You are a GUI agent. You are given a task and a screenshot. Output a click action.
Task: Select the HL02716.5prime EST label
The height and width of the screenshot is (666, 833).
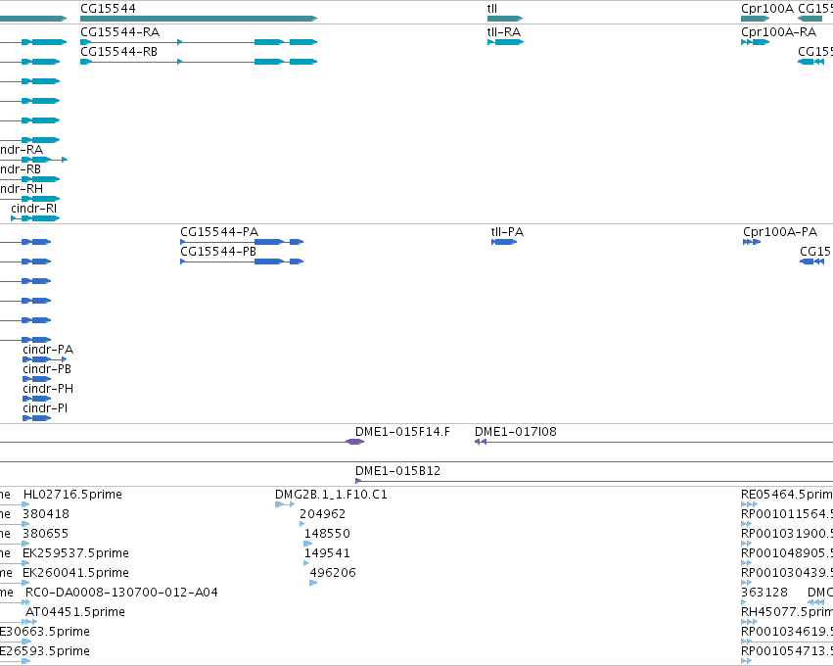point(72,495)
